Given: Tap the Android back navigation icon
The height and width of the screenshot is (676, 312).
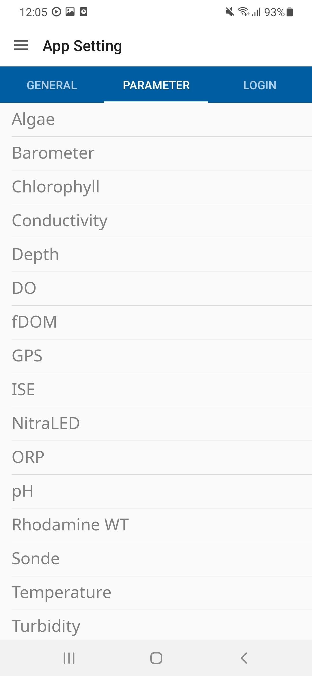Looking at the screenshot, I should (244, 658).
